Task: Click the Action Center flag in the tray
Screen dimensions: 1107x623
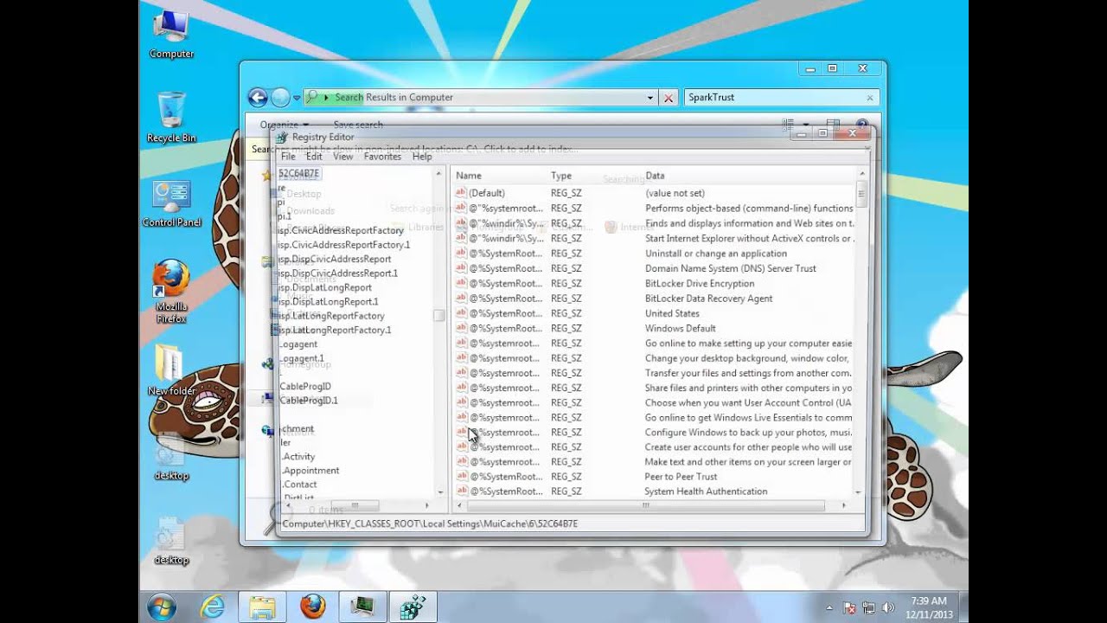Action: (x=849, y=608)
